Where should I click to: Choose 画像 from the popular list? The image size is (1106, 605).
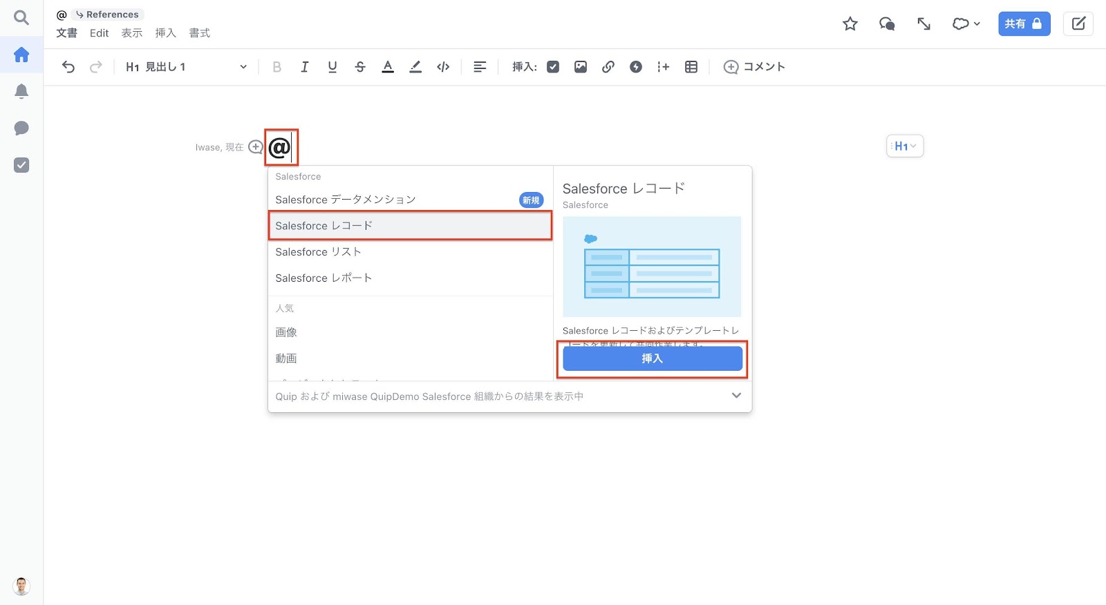[x=411, y=332]
